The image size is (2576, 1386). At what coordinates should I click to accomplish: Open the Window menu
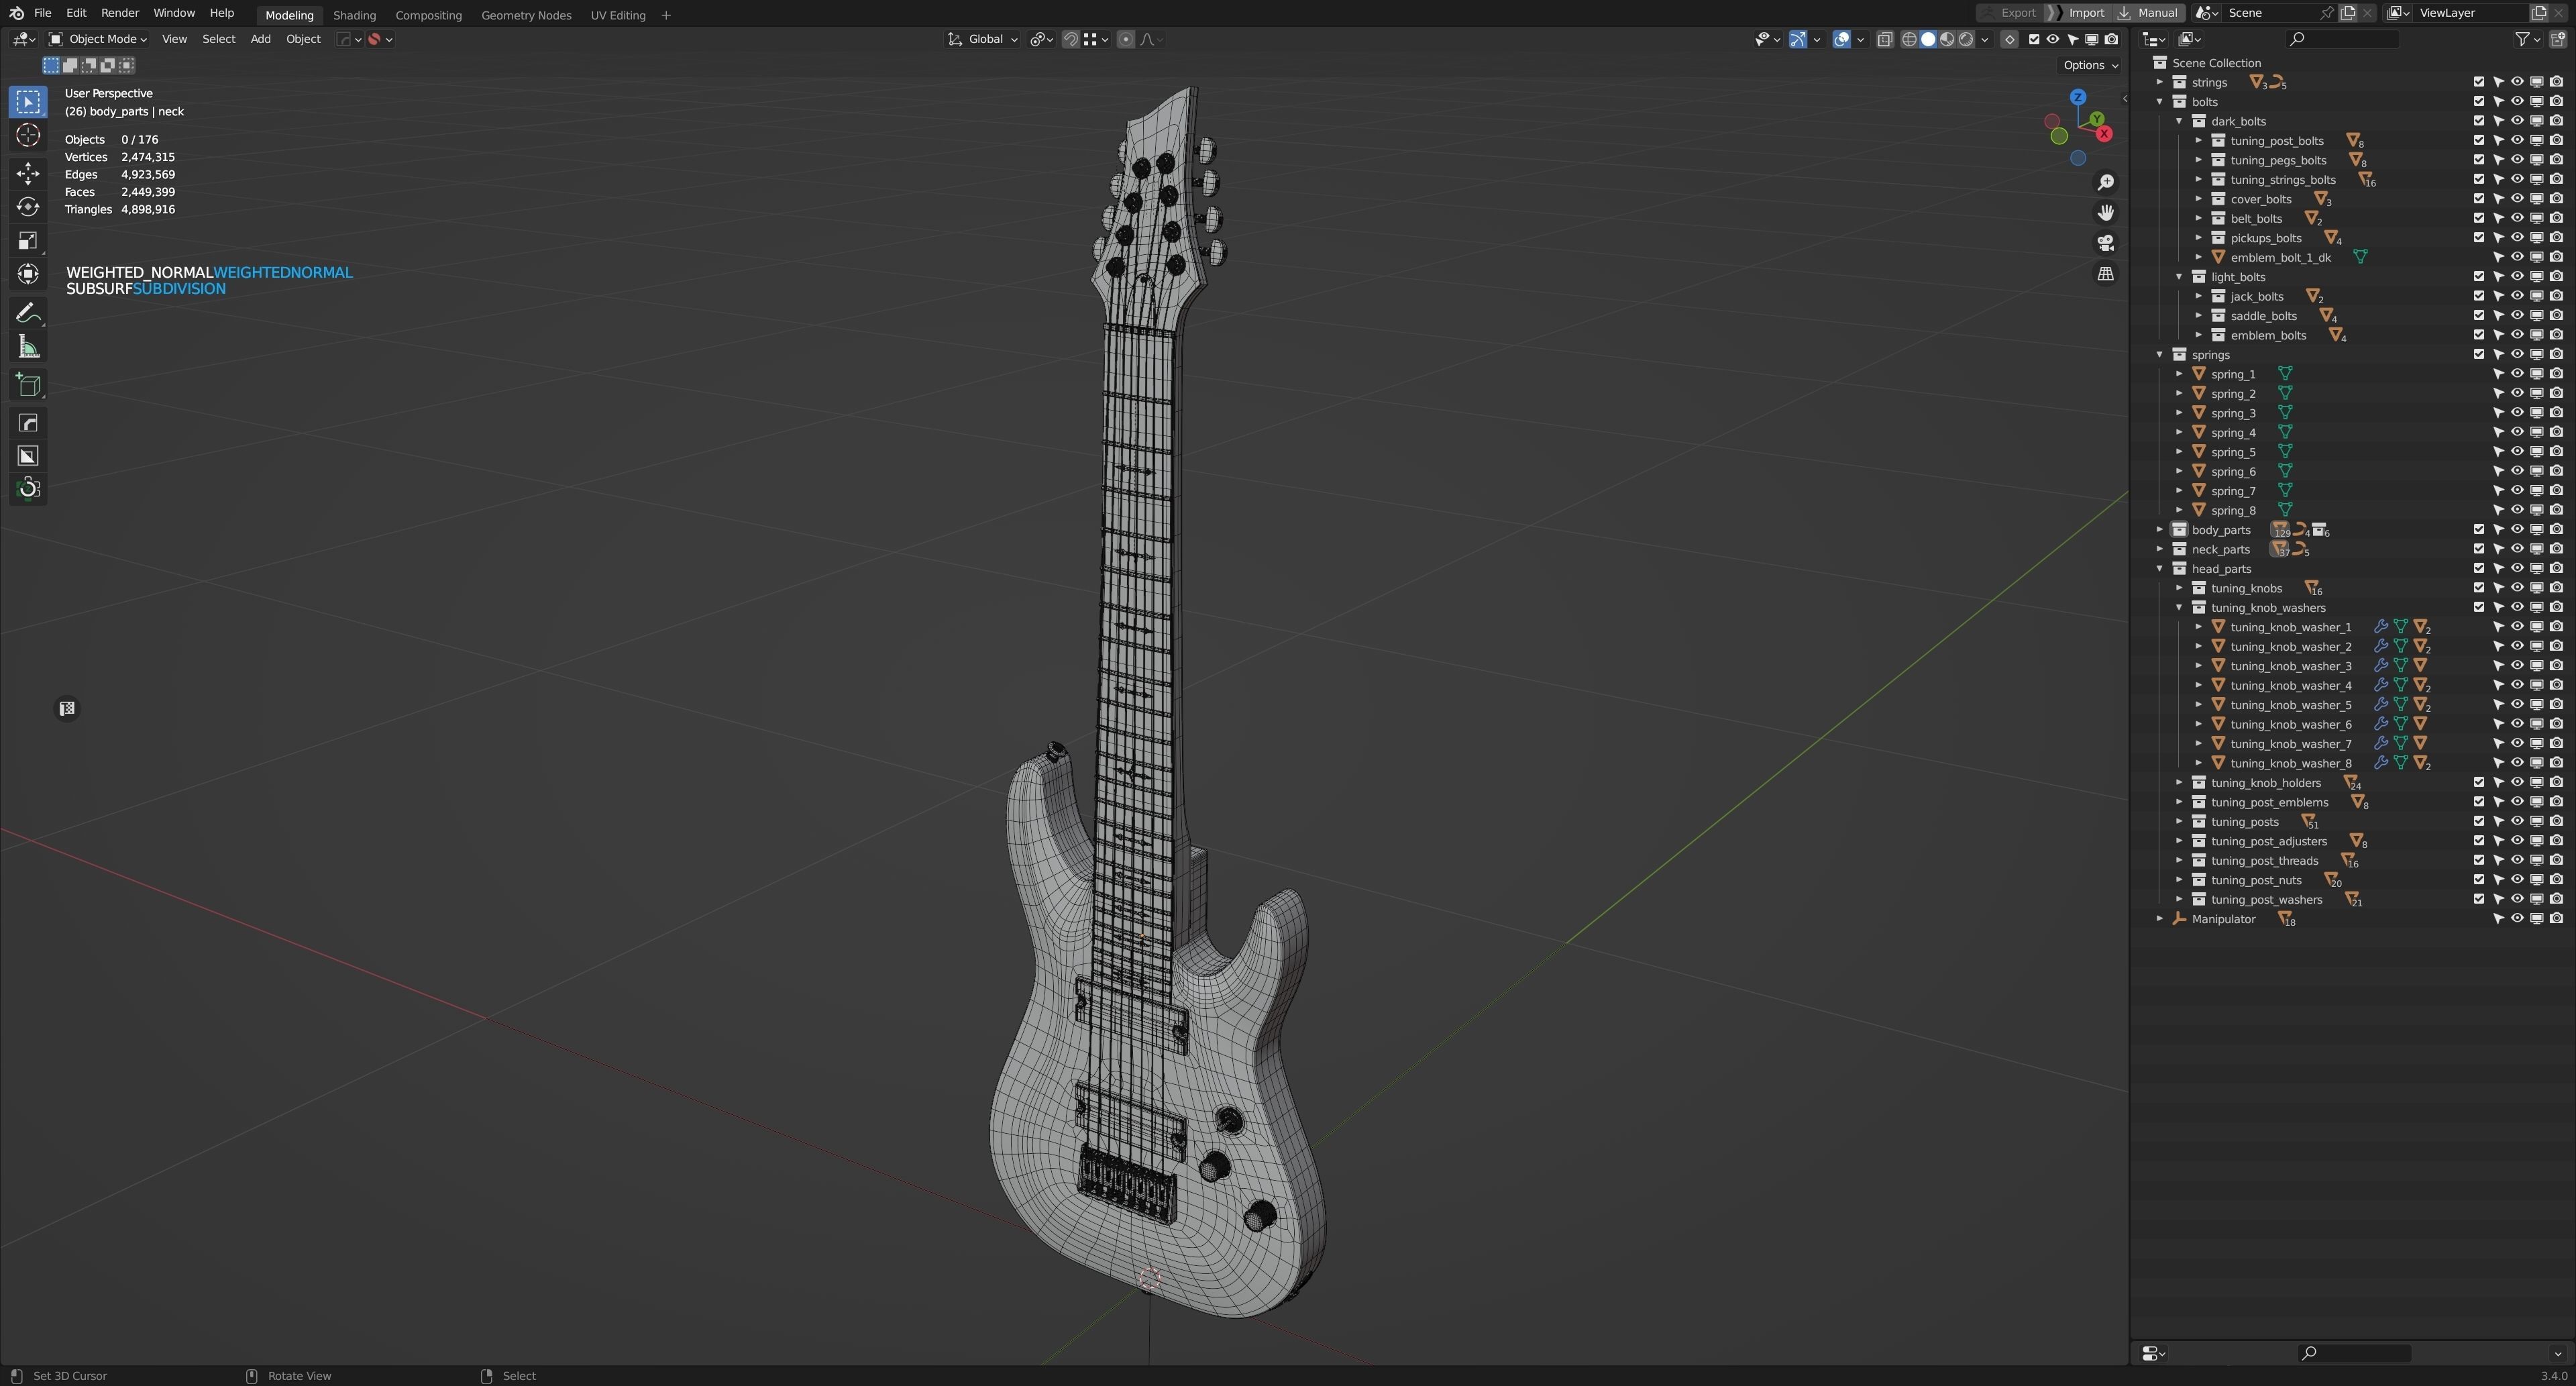point(174,13)
